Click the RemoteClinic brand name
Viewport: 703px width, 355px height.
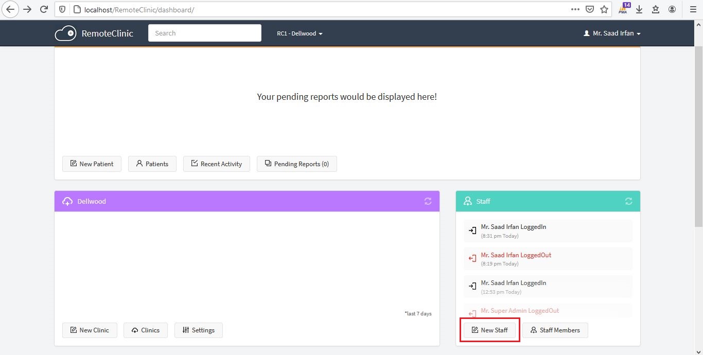[107, 33]
